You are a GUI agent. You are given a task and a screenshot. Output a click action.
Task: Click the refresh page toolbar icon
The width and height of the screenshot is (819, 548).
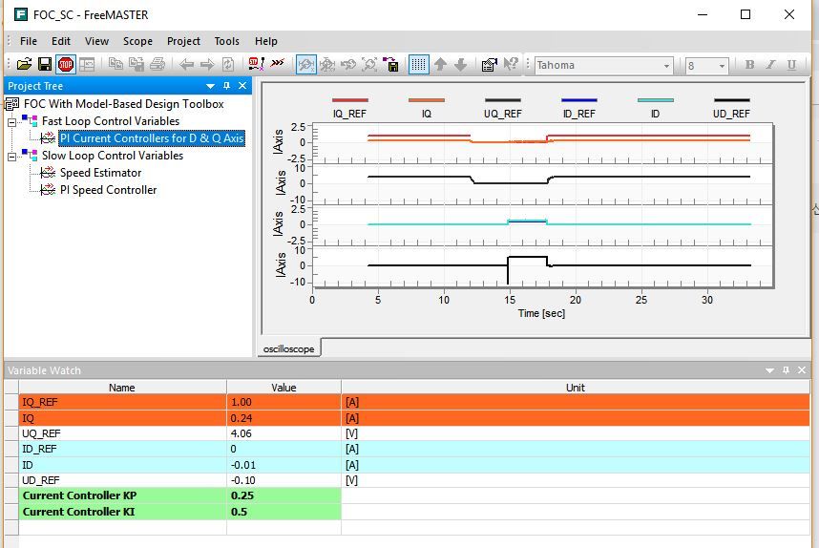[x=228, y=65]
